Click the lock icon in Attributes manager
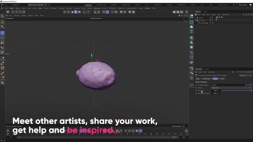253x142 pixels. [x=246, y=72]
